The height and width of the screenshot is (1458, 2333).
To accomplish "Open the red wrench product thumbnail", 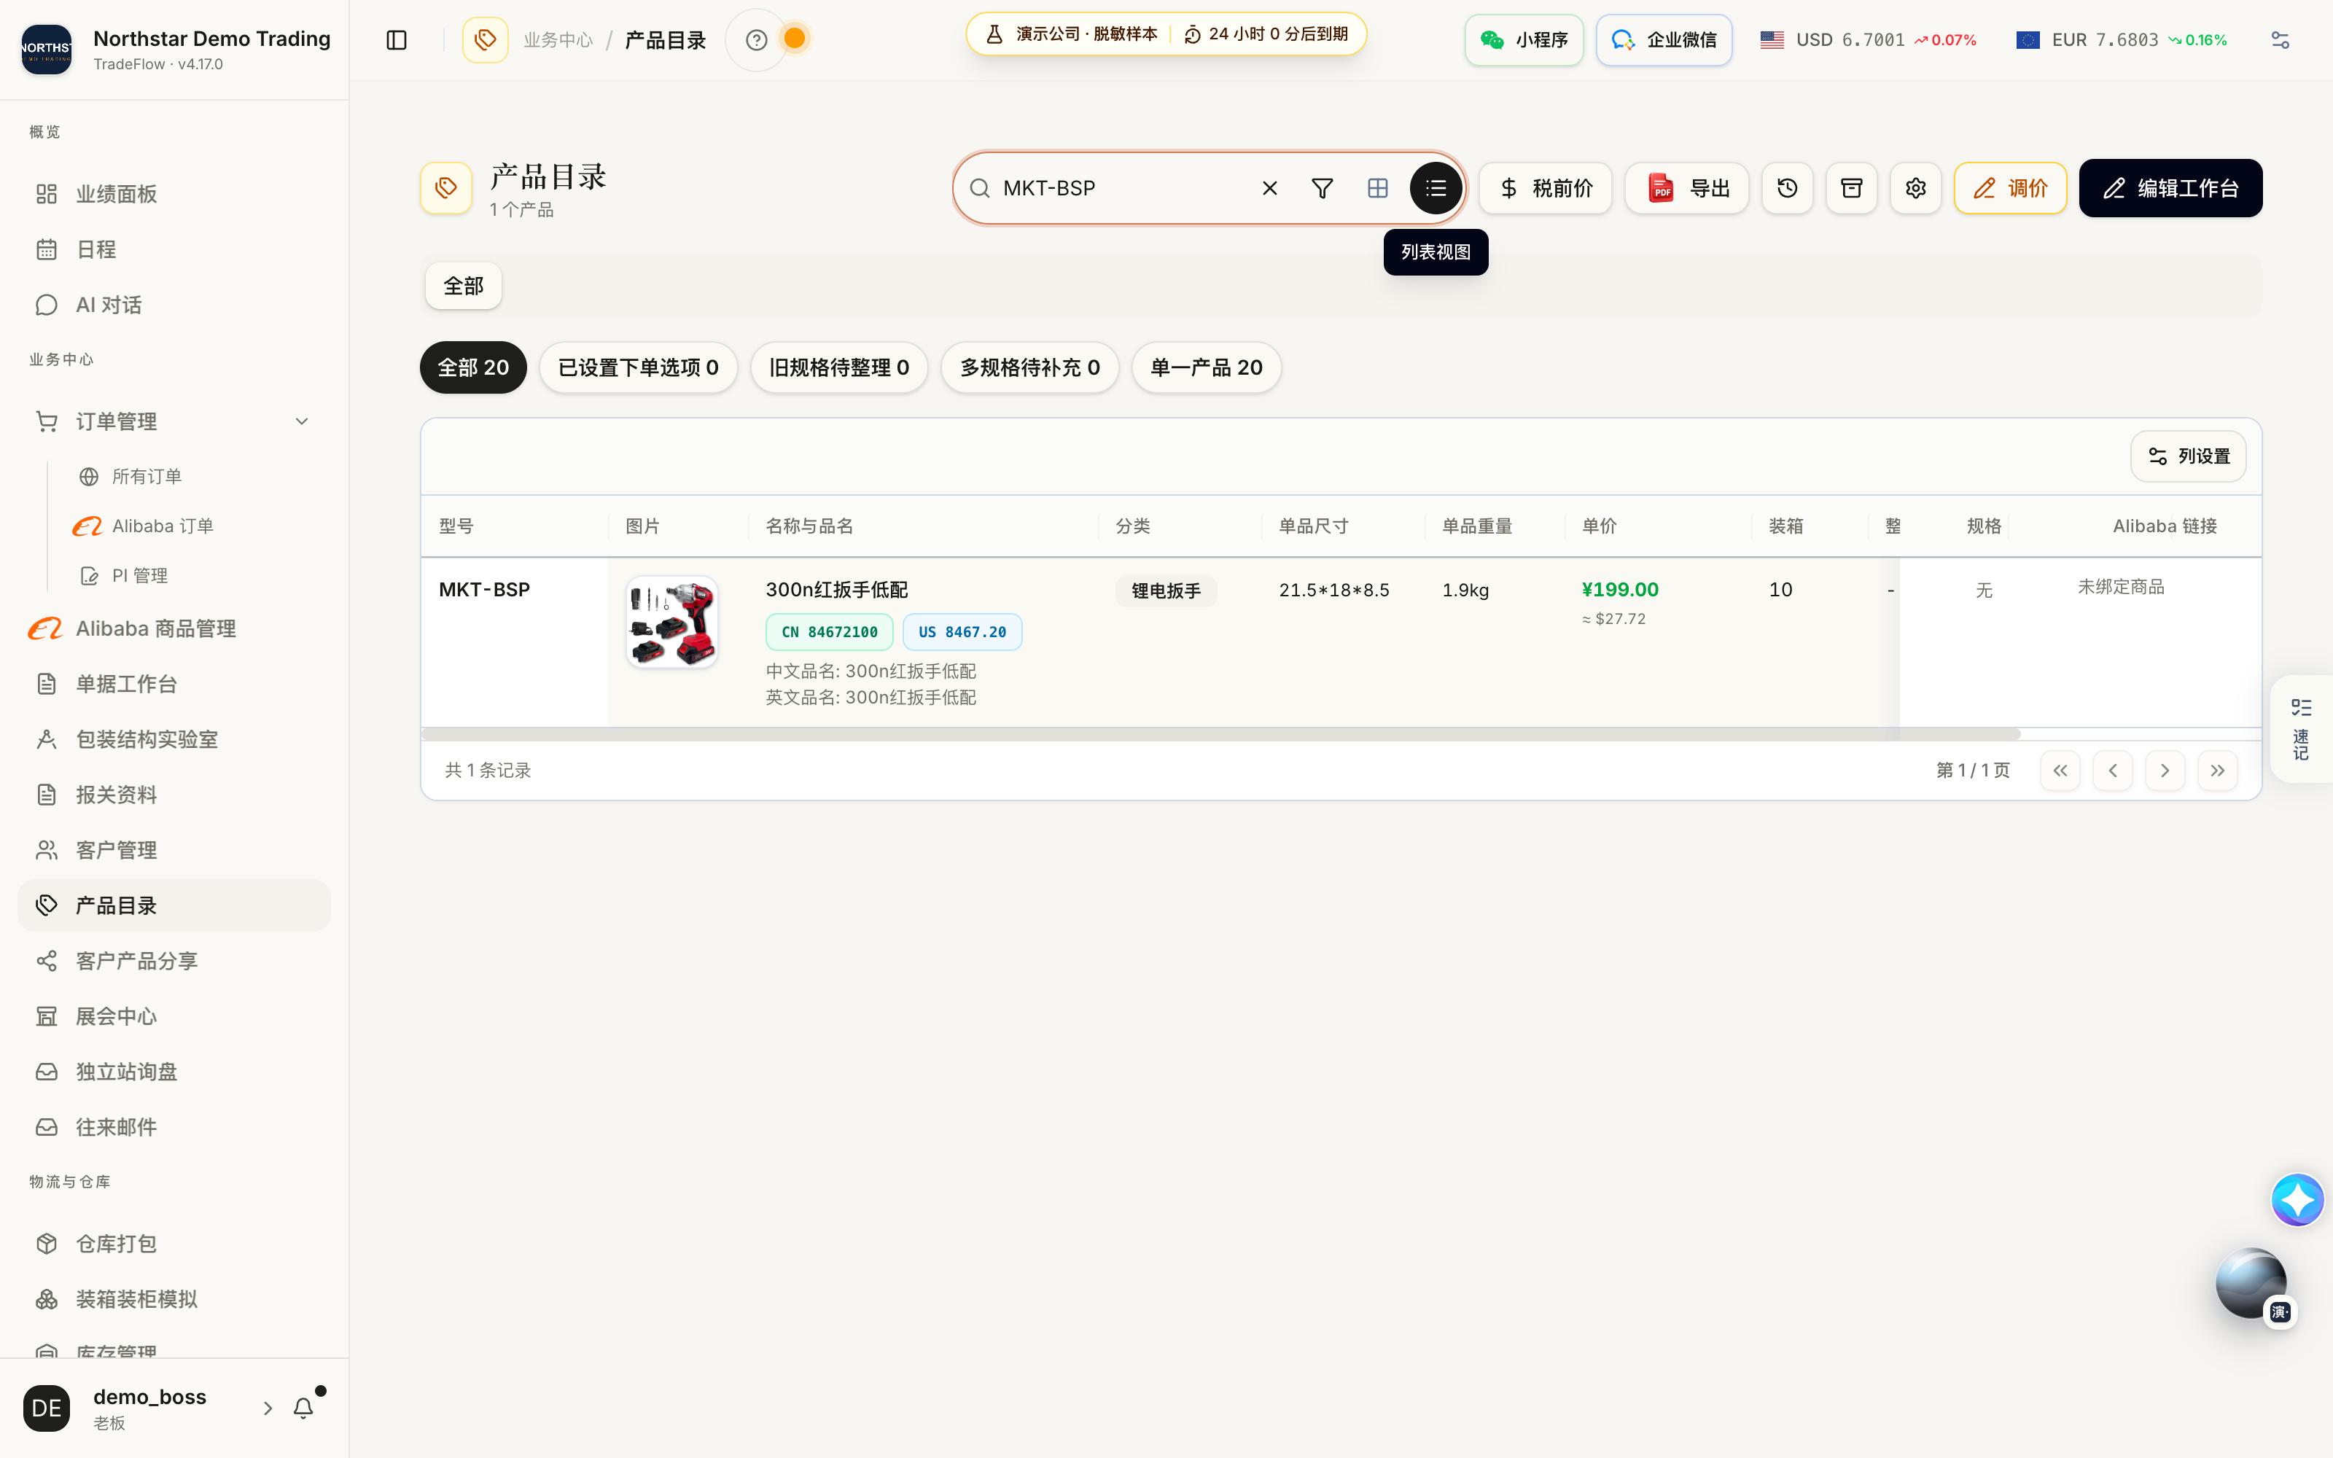I will pyautogui.click(x=672, y=622).
